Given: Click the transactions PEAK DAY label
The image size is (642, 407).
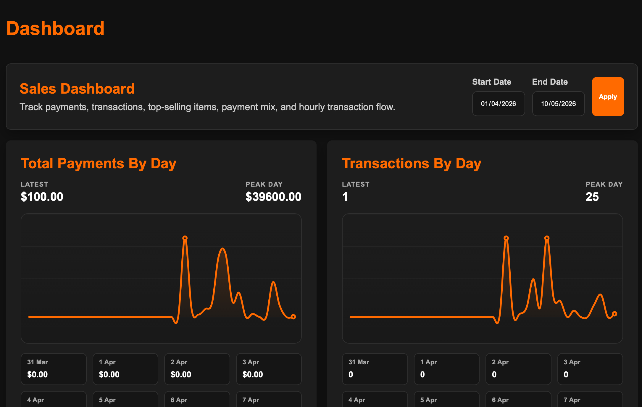Looking at the screenshot, I should tap(604, 184).
